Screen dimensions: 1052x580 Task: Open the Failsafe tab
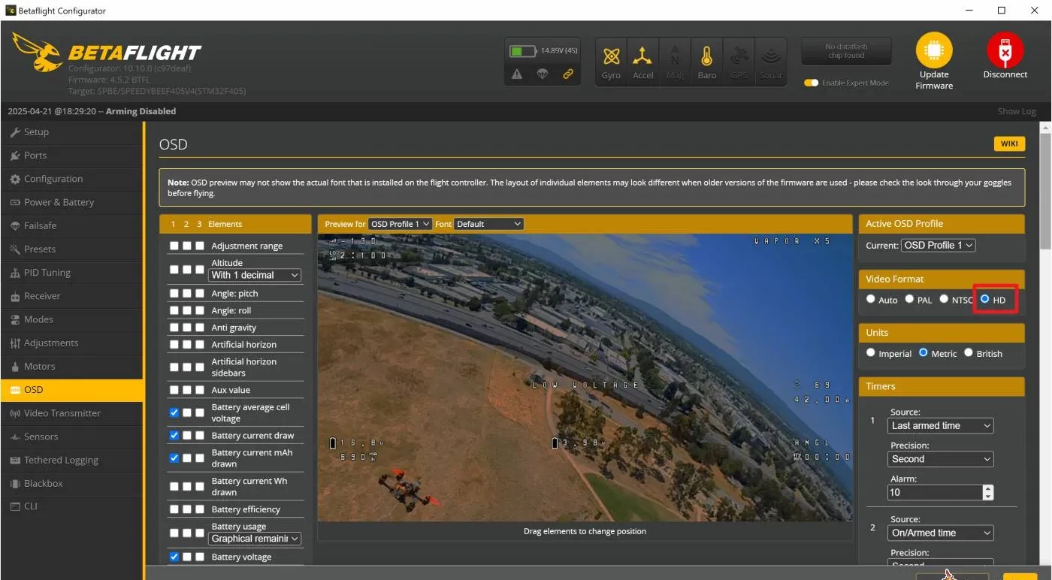coord(71,225)
